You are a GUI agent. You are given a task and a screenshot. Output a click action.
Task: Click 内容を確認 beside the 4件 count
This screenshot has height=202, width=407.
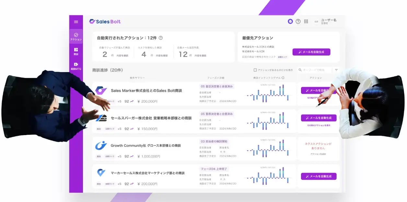[162, 56]
